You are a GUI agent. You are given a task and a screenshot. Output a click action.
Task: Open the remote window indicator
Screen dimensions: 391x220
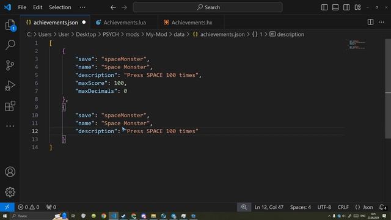tap(7, 207)
